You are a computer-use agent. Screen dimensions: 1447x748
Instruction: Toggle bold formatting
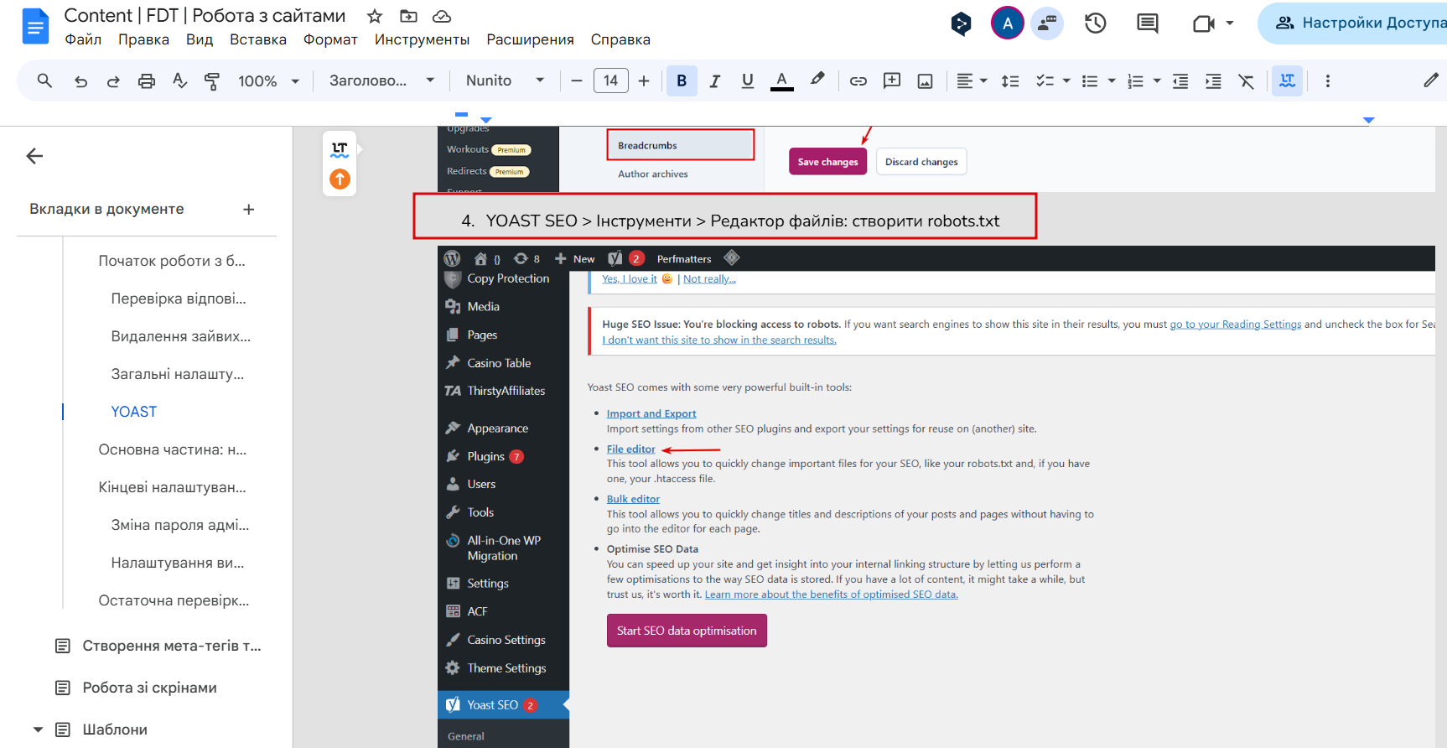[x=682, y=81]
